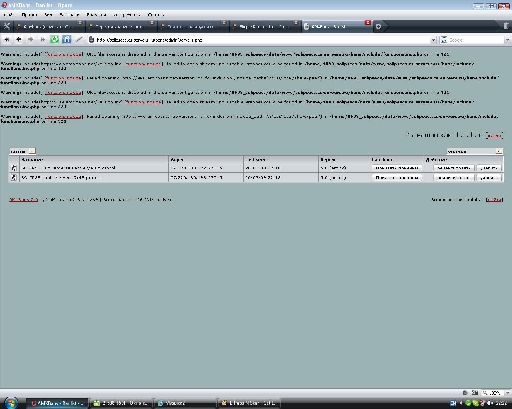Click the top выйти logout link
Screen dimensions: 512x409
click(494, 136)
